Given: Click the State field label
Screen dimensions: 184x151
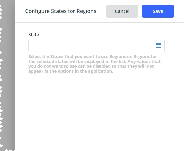Looking at the screenshot, I should [33, 34].
